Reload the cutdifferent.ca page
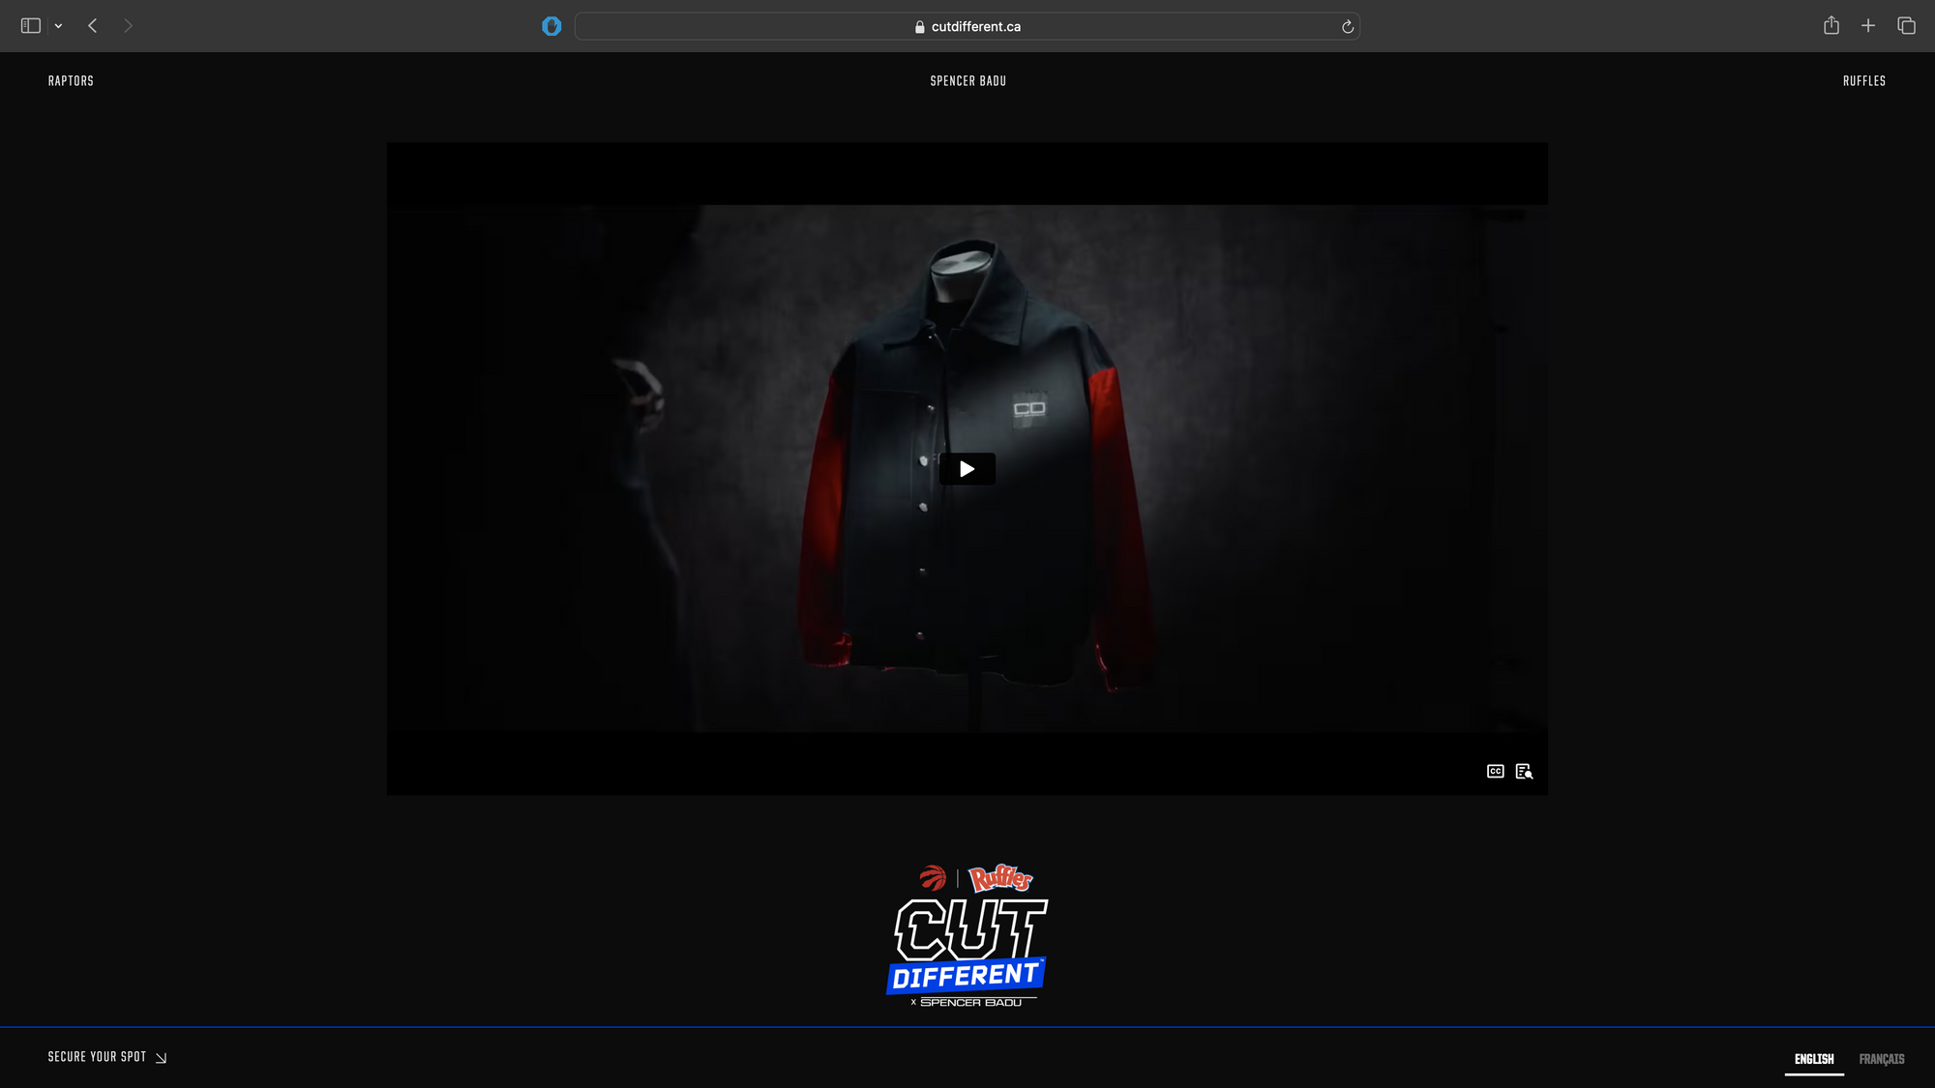Image resolution: width=1935 pixels, height=1088 pixels. pos(1347,27)
